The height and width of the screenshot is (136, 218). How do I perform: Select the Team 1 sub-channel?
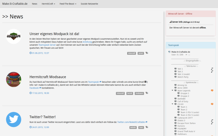point(183,107)
